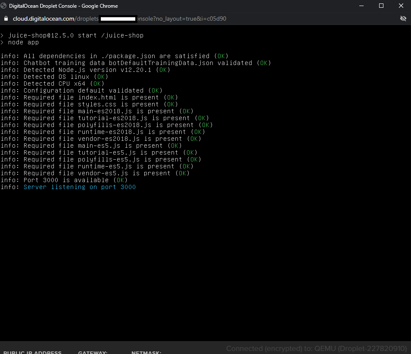Click the window title 'DigitalOcean Droplet Console - Google Chrome'

click(63, 6)
